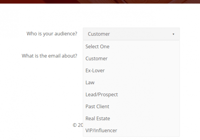Select Customer from the audience list
The width and height of the screenshot is (200, 140).
coord(131,58)
